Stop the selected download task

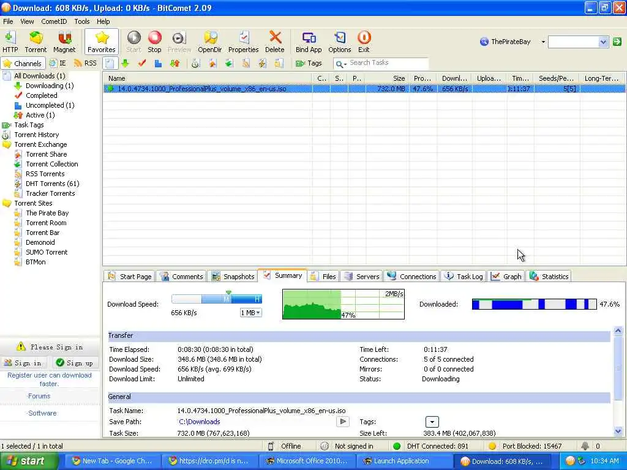pyautogui.click(x=154, y=42)
